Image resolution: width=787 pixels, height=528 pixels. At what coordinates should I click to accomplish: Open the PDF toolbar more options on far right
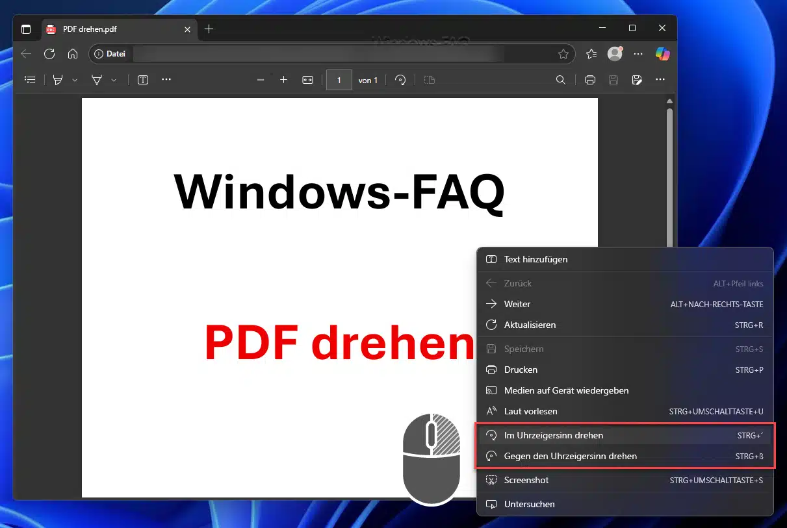coord(660,80)
